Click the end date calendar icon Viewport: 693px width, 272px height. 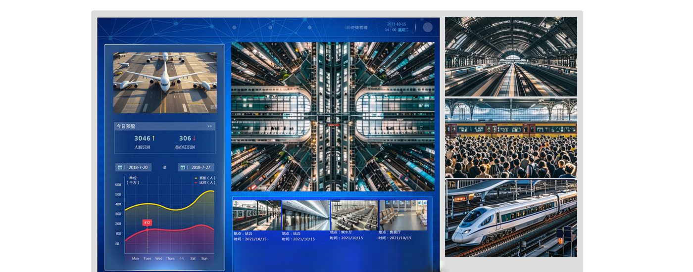point(183,167)
